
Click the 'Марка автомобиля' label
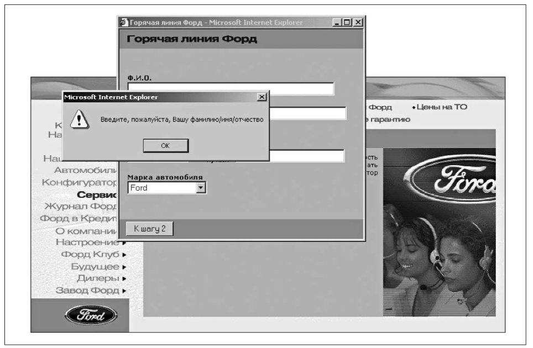click(165, 177)
